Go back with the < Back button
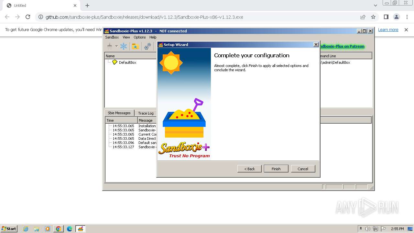This screenshot has height=233, width=414. click(249, 169)
